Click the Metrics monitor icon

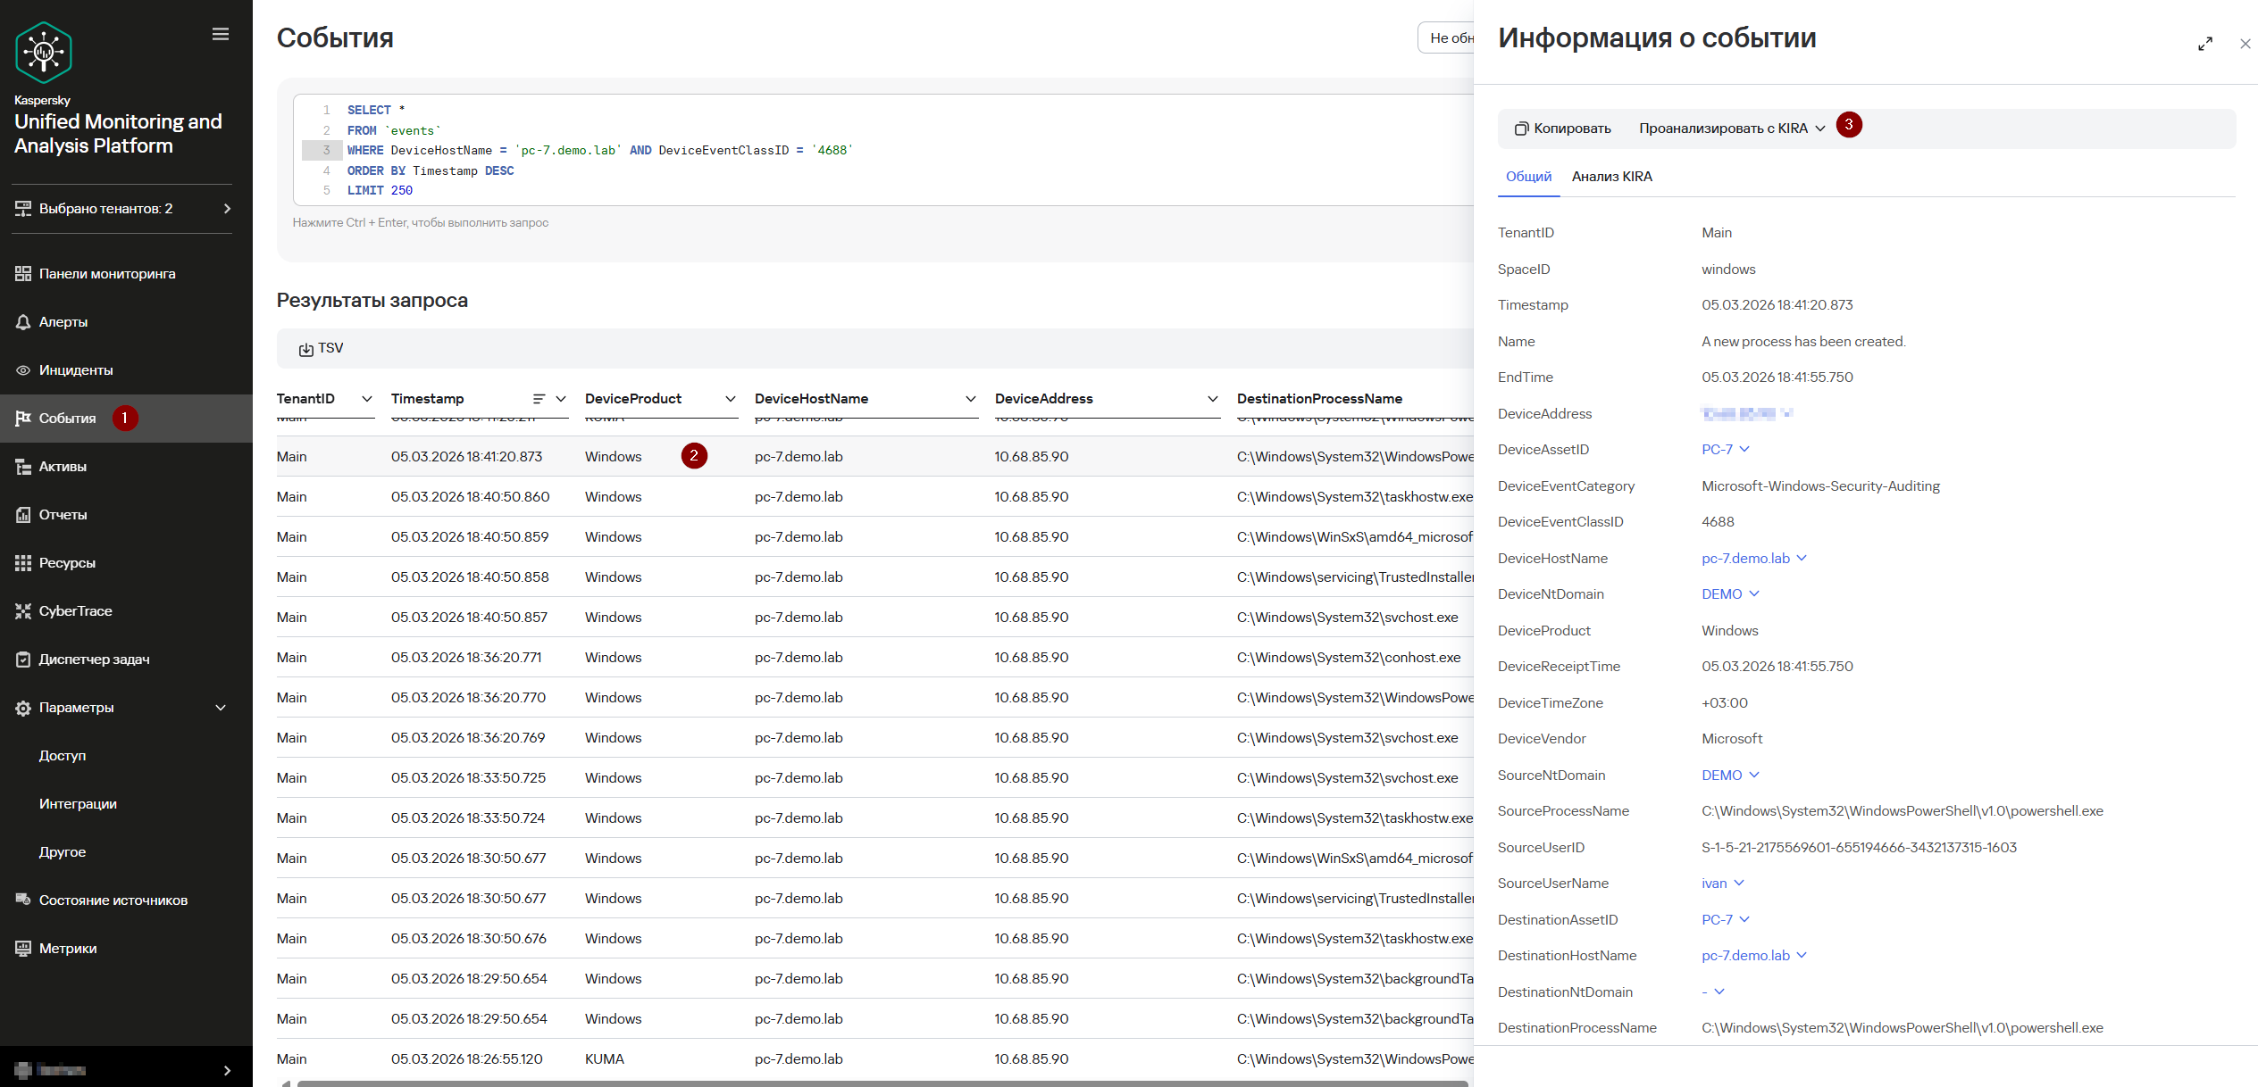(23, 948)
